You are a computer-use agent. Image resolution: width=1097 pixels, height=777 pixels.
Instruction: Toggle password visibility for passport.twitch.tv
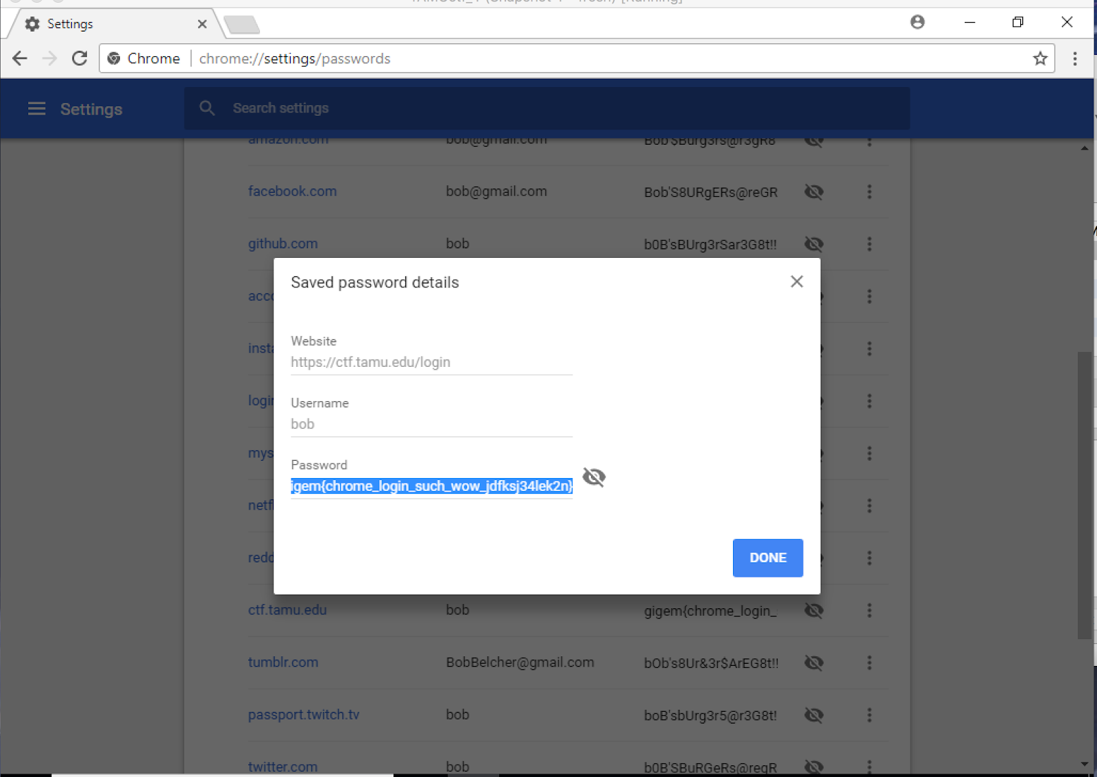click(814, 715)
